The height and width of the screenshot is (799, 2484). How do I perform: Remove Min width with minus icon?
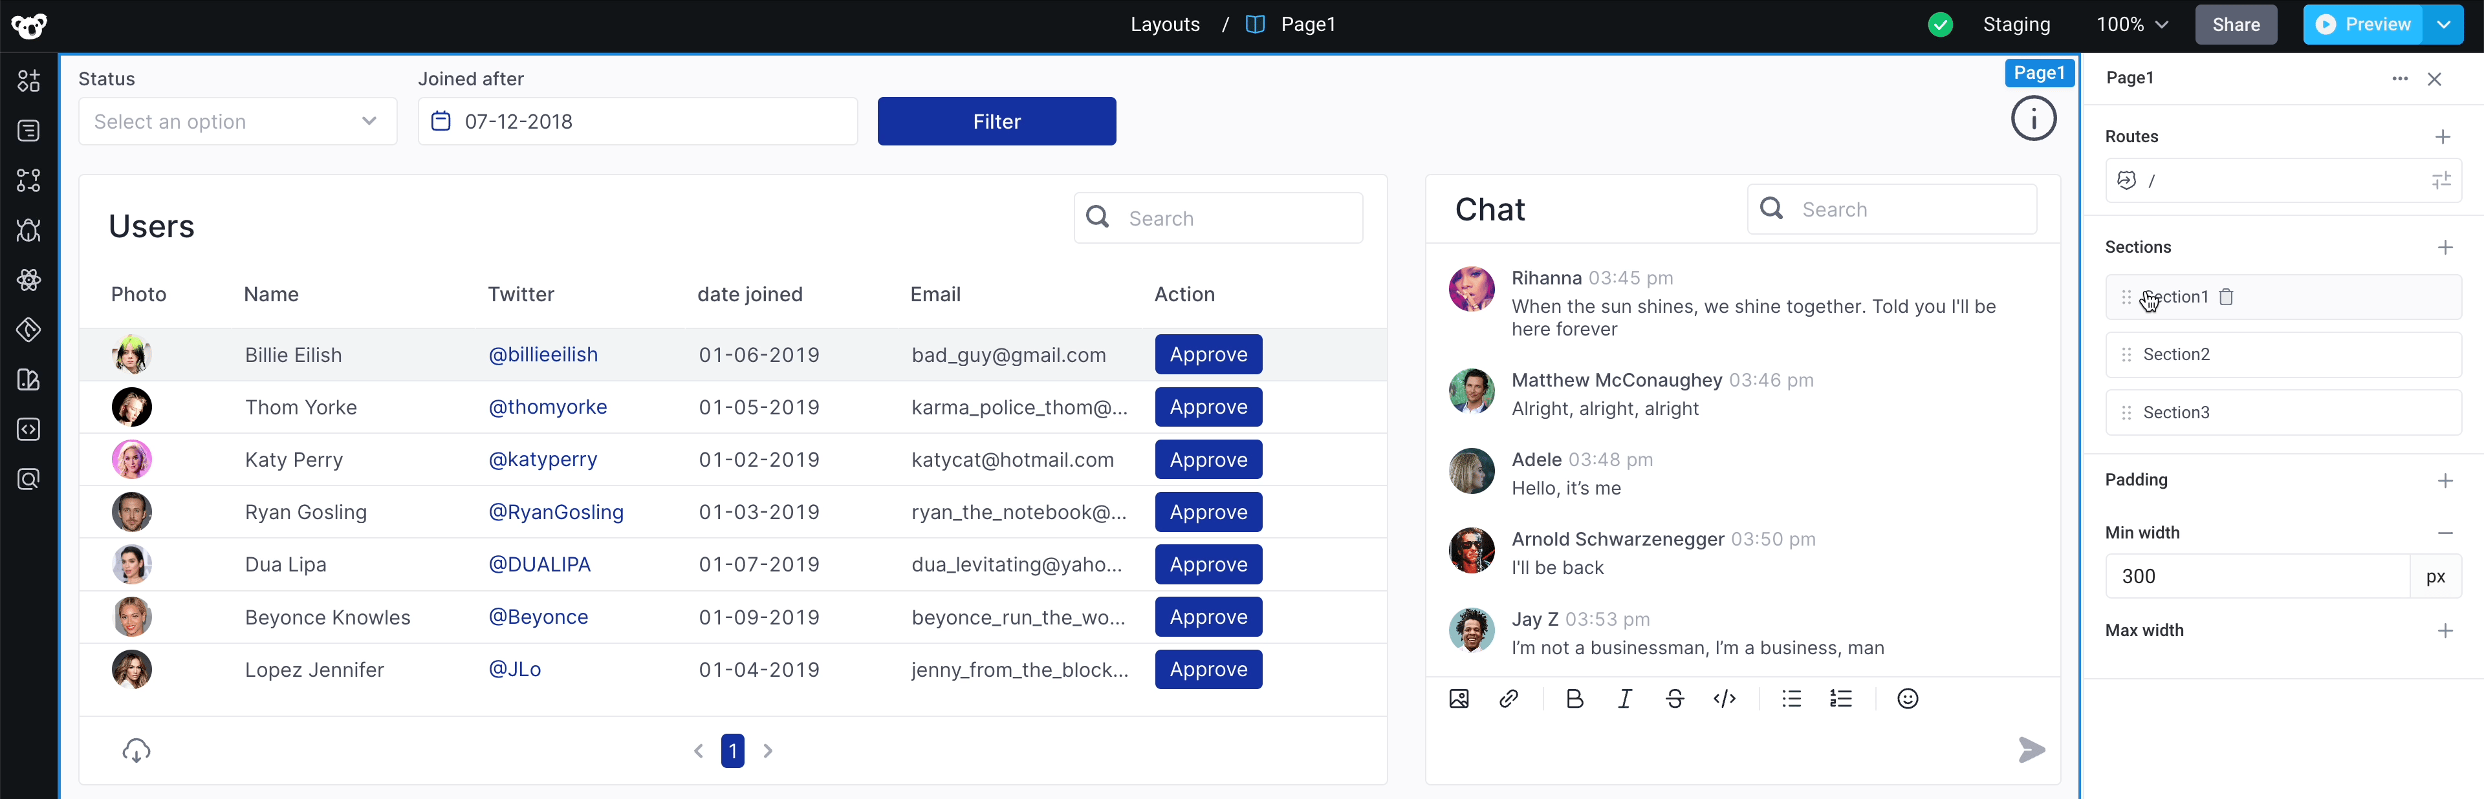[x=2445, y=533]
